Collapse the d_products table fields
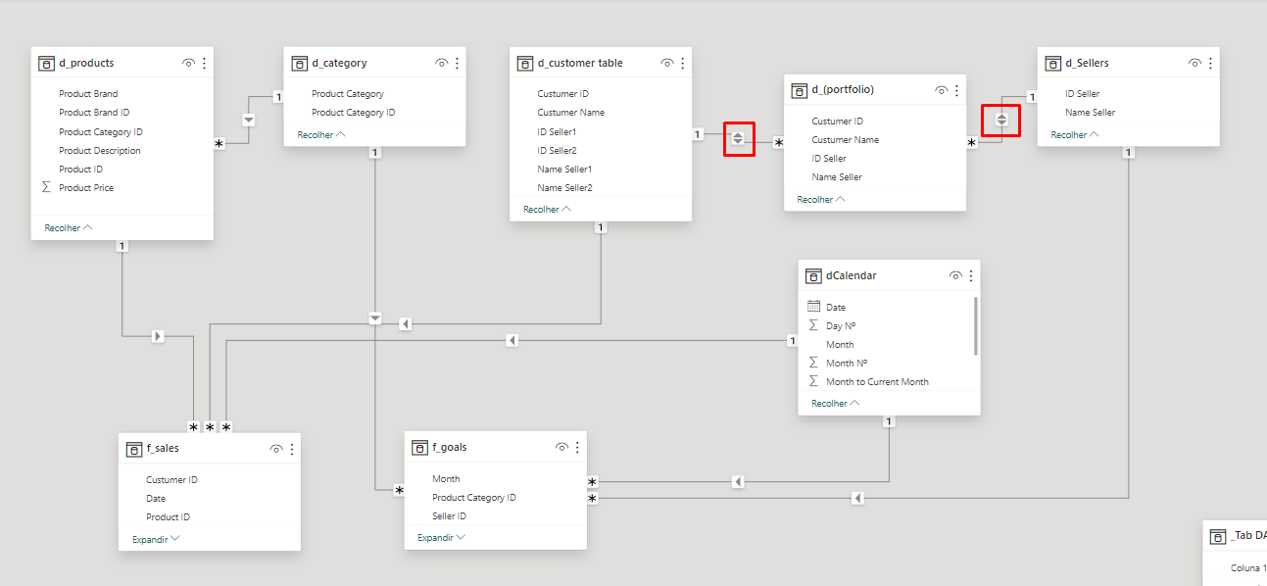Viewport: 1267px width, 586px height. point(69,227)
